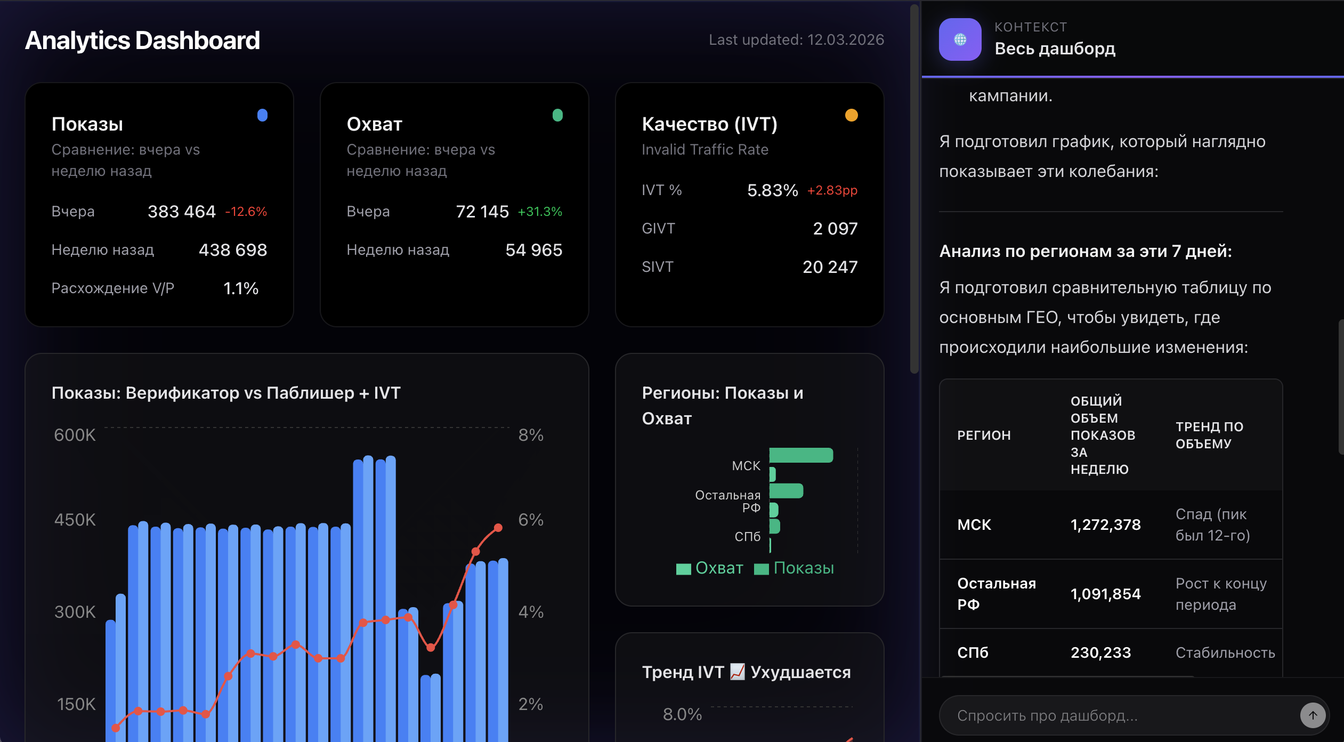Click the blue dot on Показы card
The image size is (1344, 742).
[262, 115]
